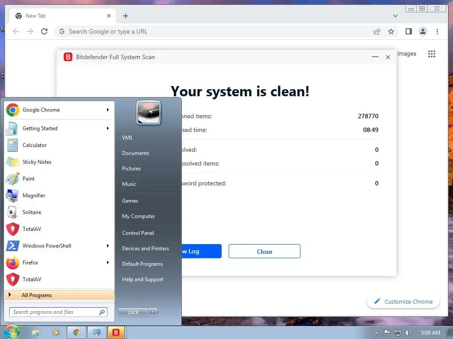Click the network tray icon
453x339 pixels.
[398, 333]
